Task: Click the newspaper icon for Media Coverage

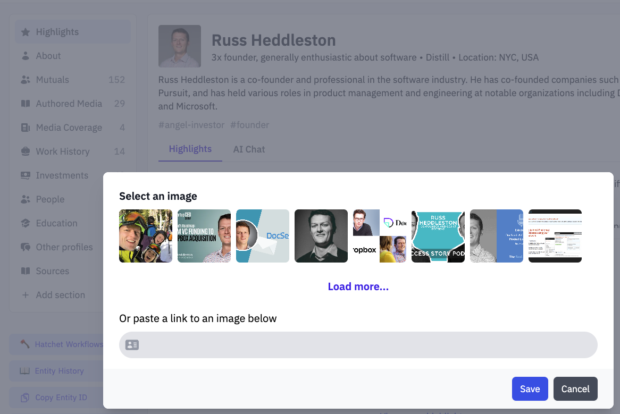Action: [26, 128]
